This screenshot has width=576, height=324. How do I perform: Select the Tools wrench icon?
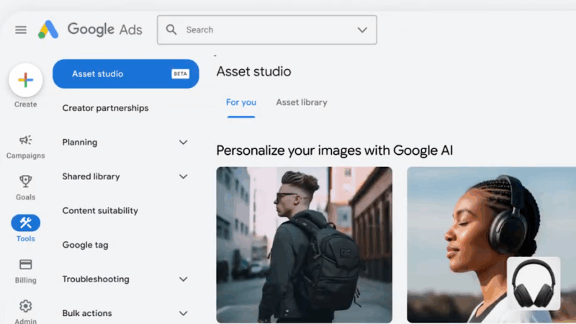25,222
